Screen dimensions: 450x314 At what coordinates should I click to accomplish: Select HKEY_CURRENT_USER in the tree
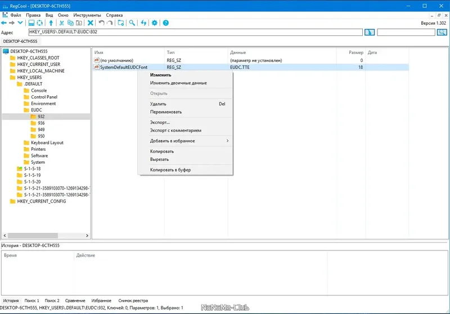click(39, 64)
